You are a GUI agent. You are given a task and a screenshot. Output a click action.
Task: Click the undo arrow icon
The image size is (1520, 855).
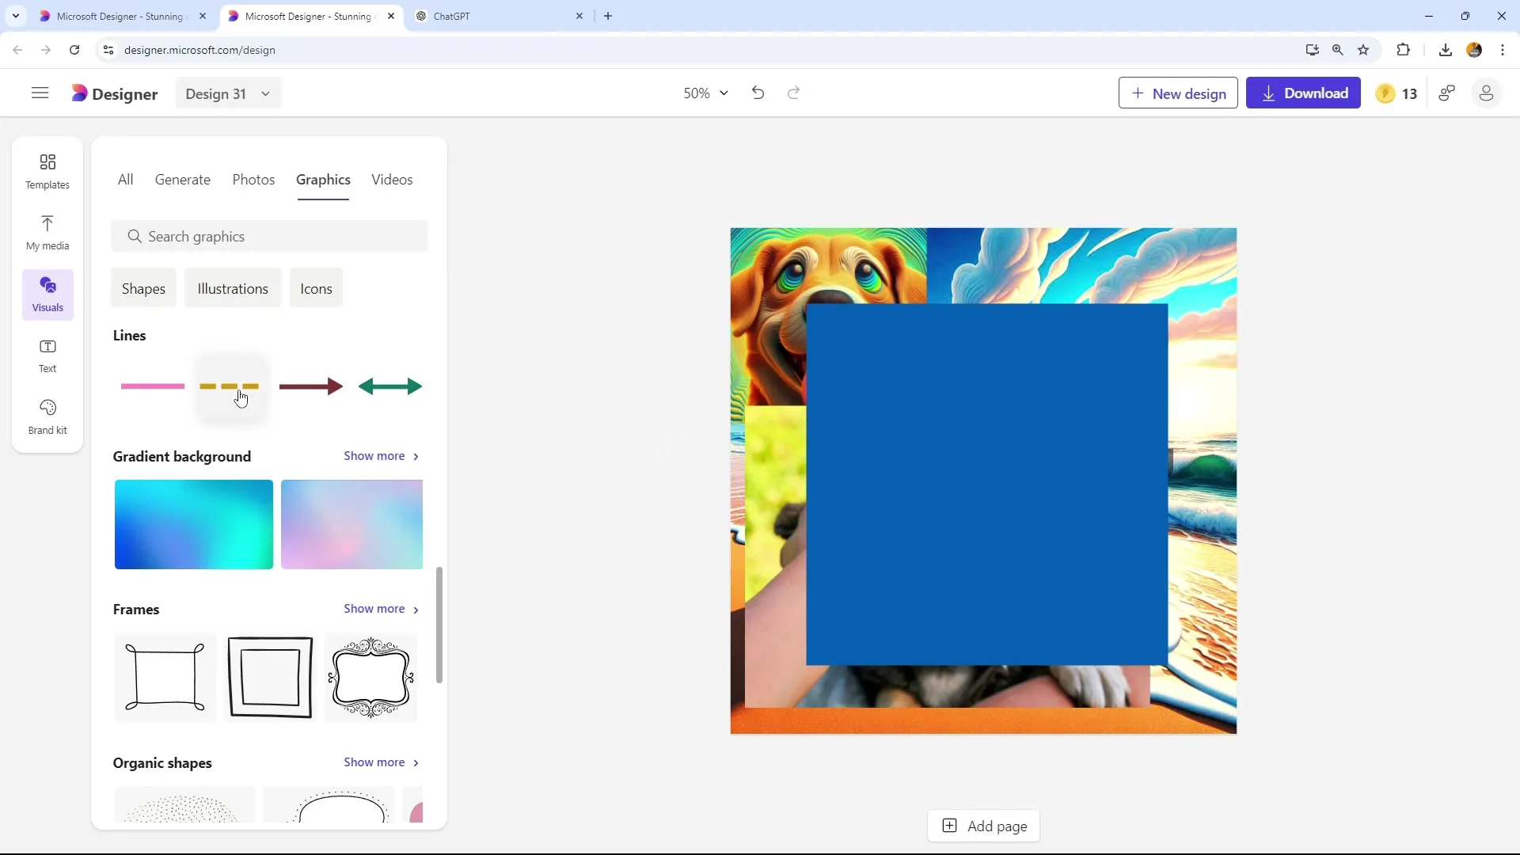758,93
